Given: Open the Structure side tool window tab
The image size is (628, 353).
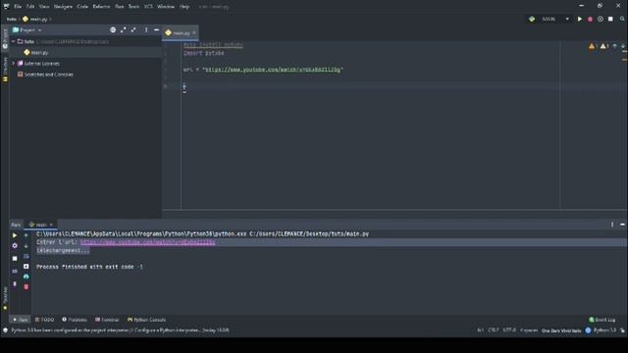Looking at the screenshot, I should pyautogui.click(x=5, y=70).
